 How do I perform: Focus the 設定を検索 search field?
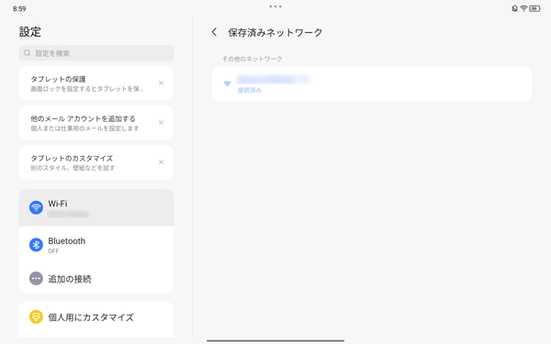coord(96,53)
